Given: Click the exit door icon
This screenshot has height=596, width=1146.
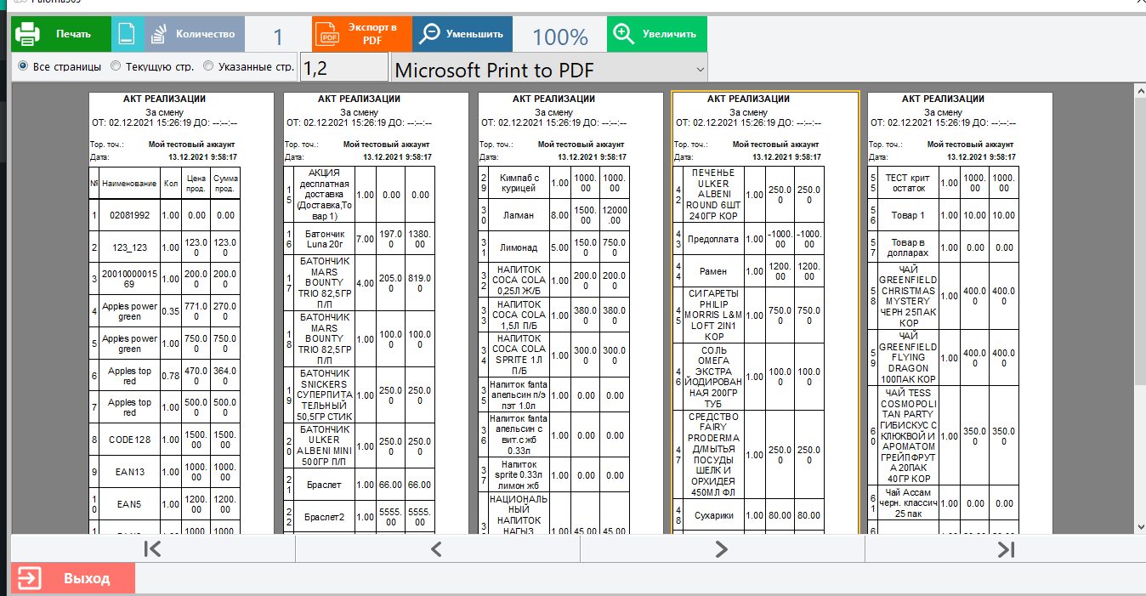Looking at the screenshot, I should click(x=29, y=578).
